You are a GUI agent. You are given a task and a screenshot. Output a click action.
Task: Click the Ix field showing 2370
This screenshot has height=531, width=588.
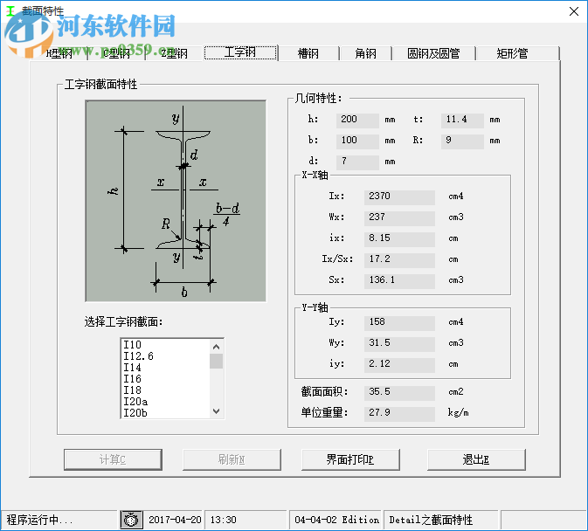399,197
